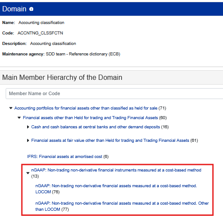Open nGAAP cost-based method. LOCOM (76) member
Viewport: 223px width, 216px height.
(116, 189)
